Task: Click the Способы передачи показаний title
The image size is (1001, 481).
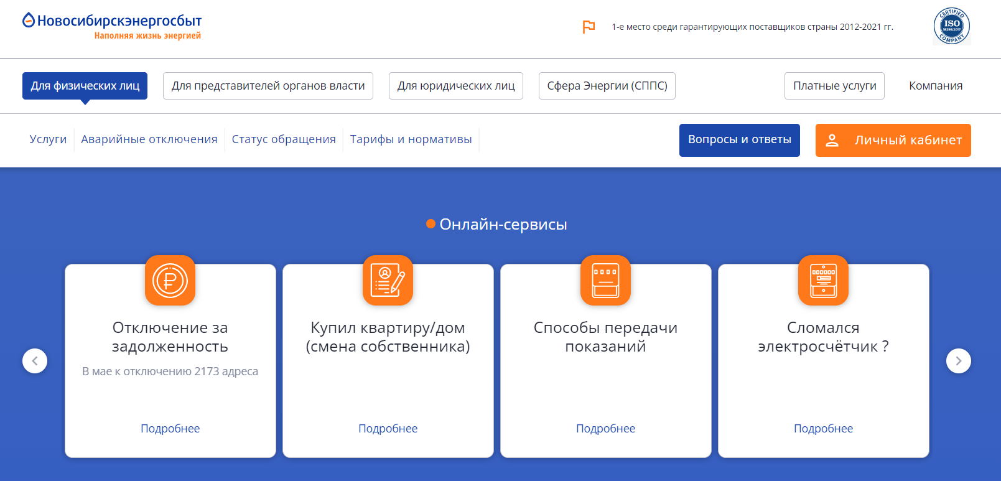Action: click(605, 337)
